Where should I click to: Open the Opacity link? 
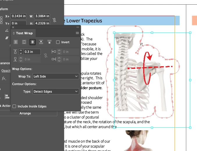[x=6, y=71]
